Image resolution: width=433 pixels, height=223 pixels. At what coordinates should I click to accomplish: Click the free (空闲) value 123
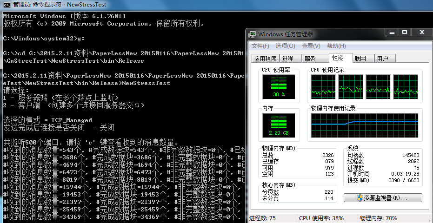[x=329, y=174]
